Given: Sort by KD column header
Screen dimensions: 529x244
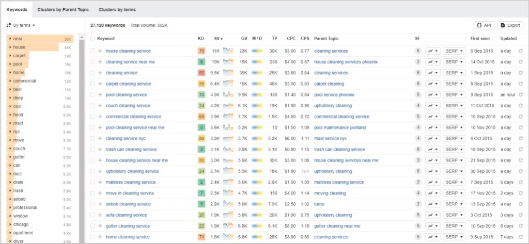Looking at the screenshot, I should tap(201, 39).
